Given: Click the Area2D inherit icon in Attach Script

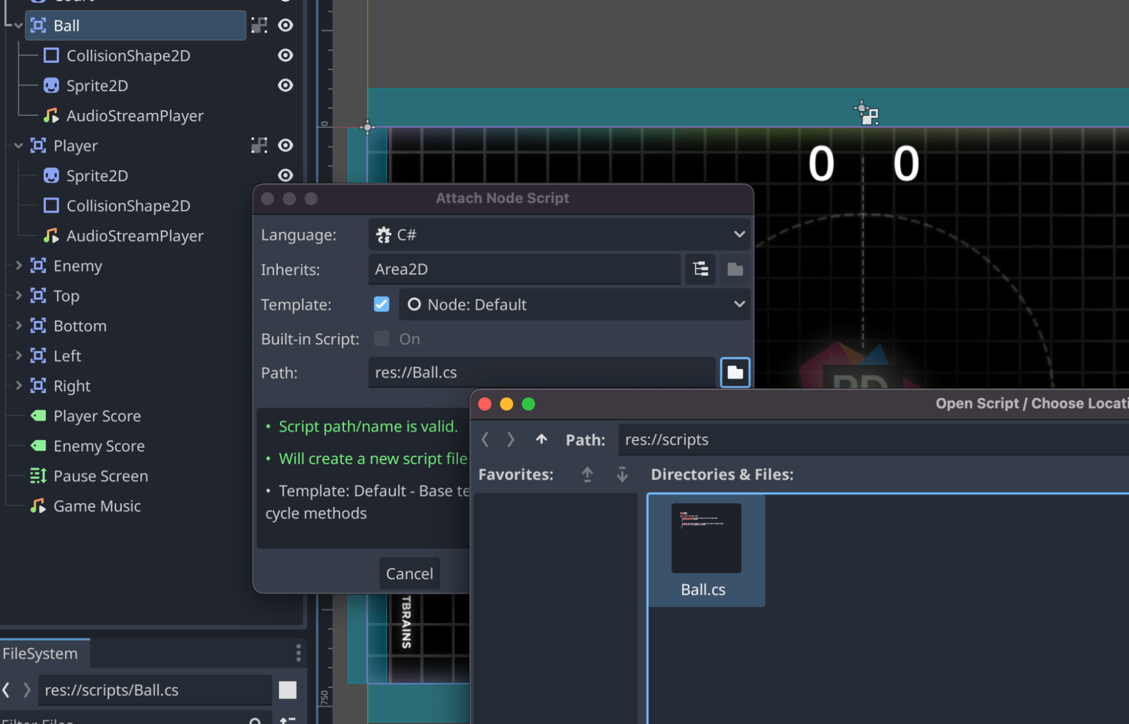Looking at the screenshot, I should coord(701,269).
